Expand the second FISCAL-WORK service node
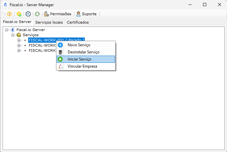This screenshot has width=227, height=152. pos(19,45)
